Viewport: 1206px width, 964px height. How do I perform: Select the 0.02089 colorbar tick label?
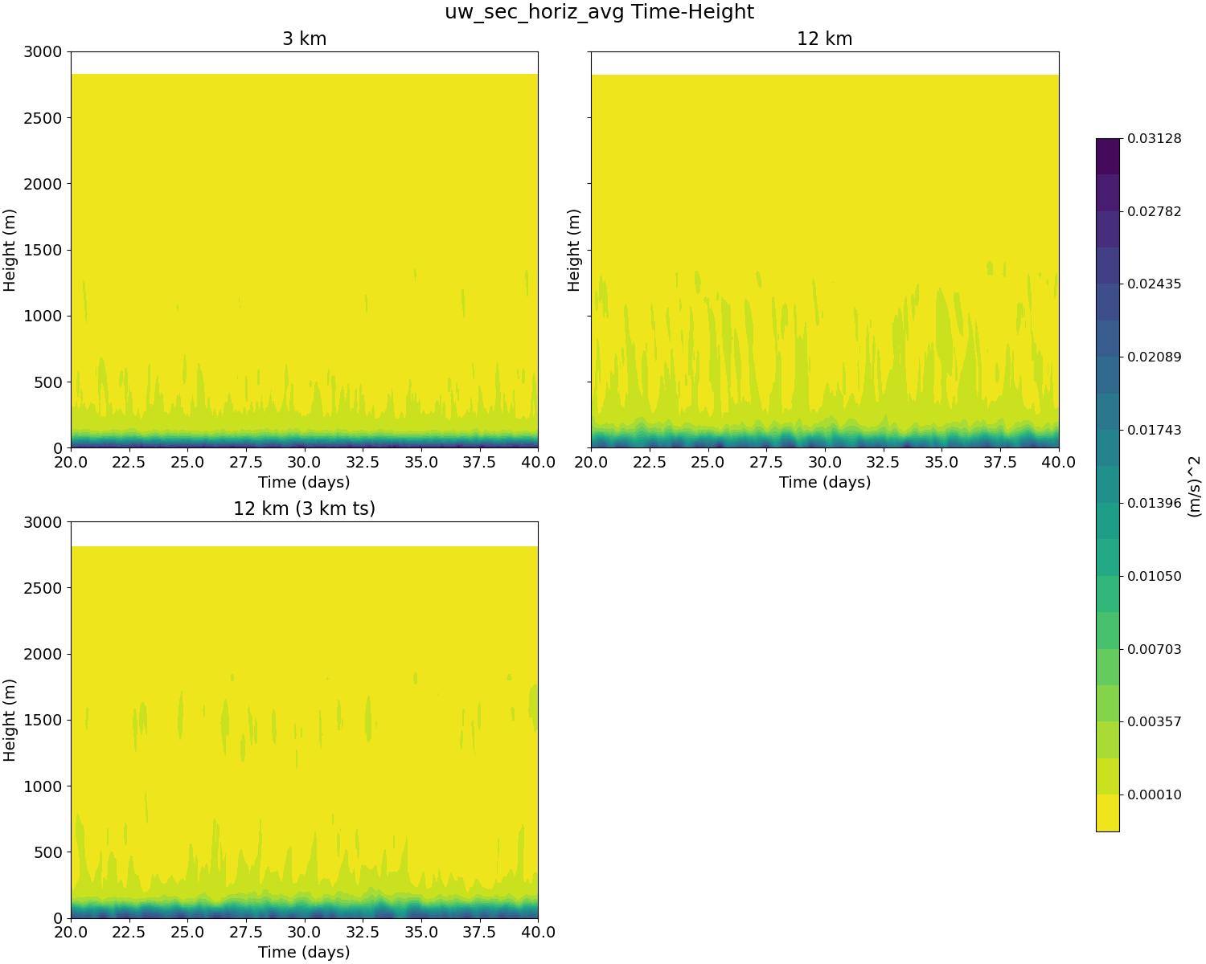tap(1154, 357)
